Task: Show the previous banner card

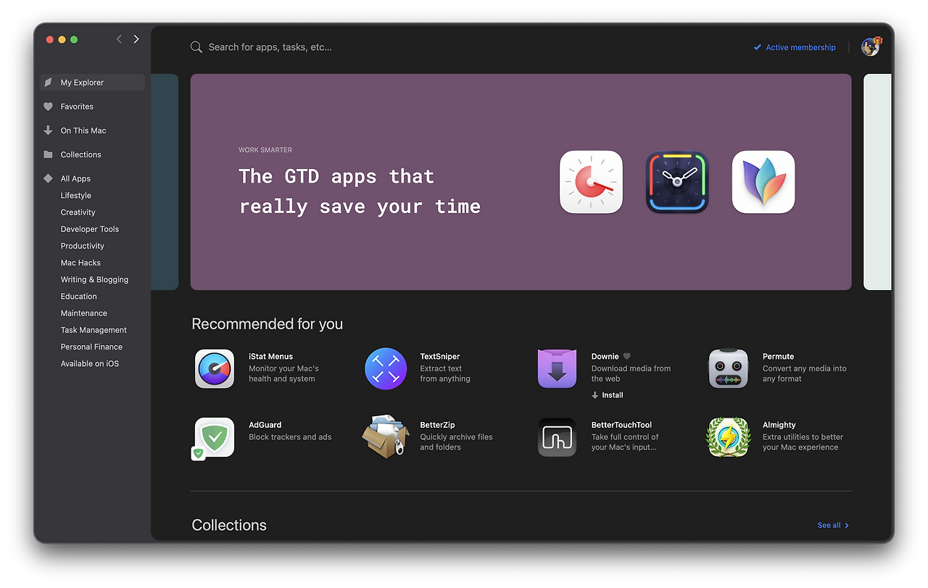Action: 165,182
